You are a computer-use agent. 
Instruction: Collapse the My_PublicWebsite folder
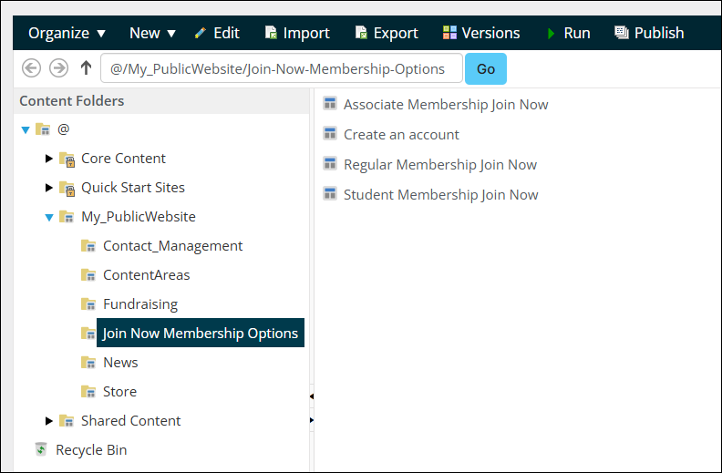49,217
